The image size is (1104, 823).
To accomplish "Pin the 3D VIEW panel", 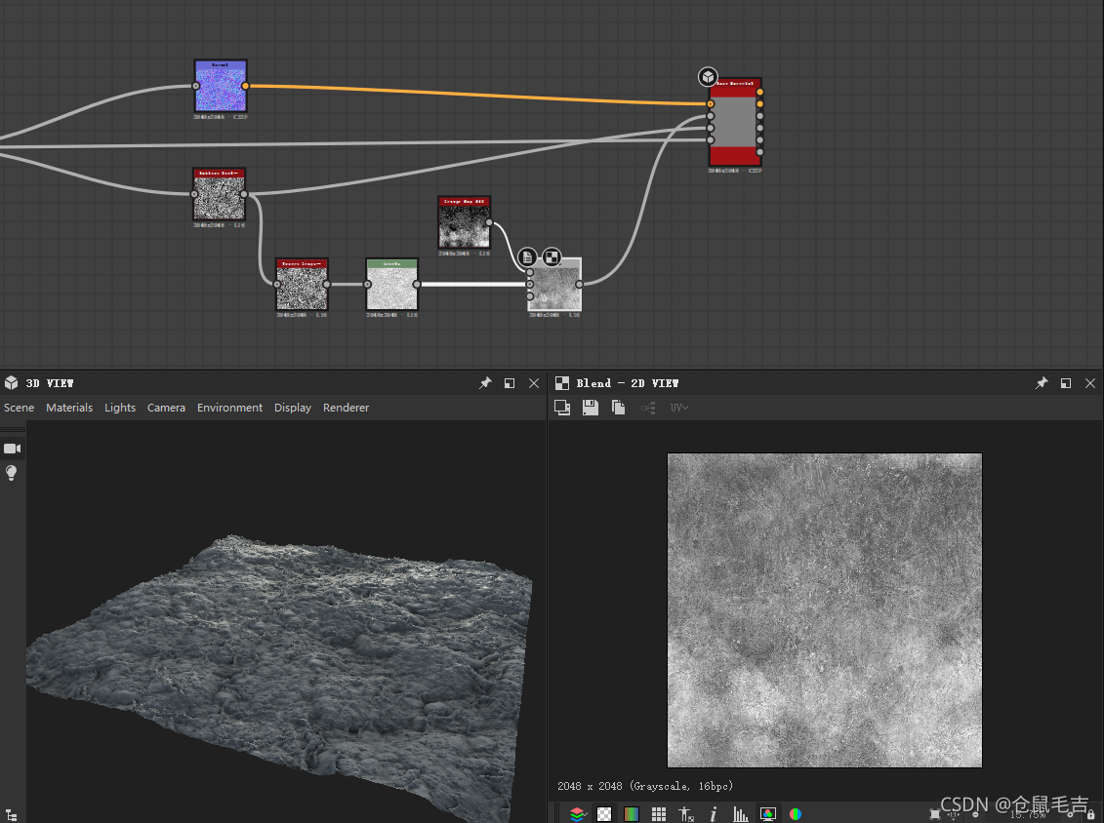I will (x=485, y=383).
